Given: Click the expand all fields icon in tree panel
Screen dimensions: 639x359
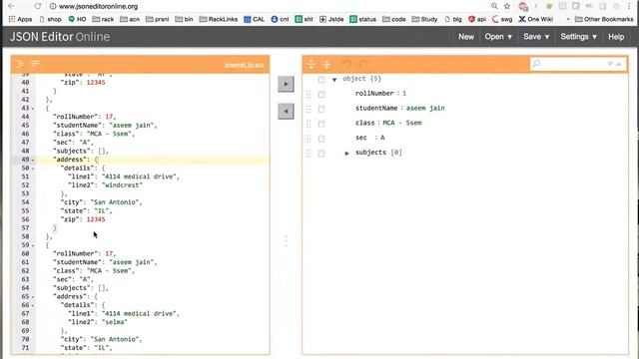Looking at the screenshot, I should coord(312,64).
